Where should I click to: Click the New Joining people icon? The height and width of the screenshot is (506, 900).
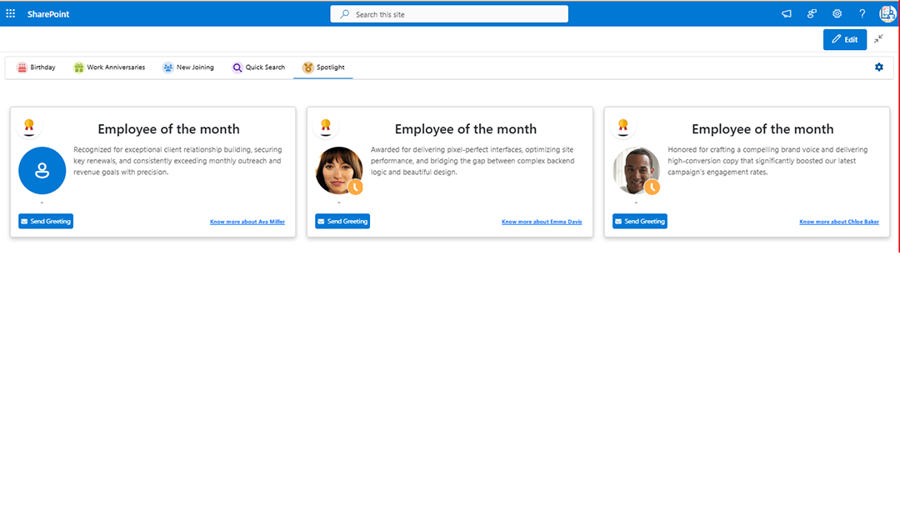coord(167,67)
